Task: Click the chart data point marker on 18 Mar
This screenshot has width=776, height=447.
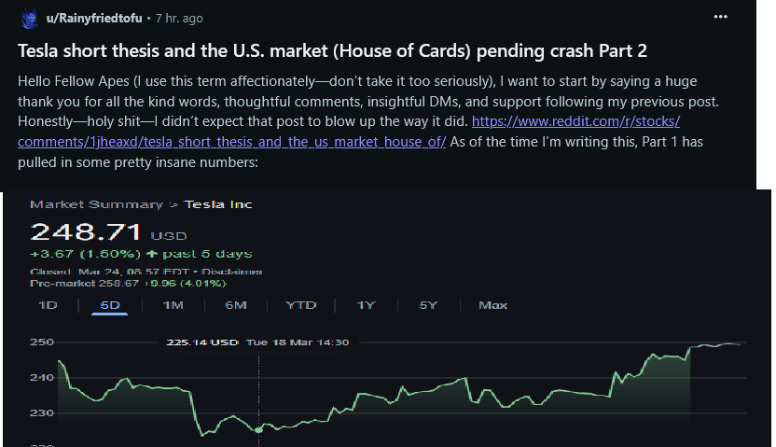Action: [x=259, y=429]
